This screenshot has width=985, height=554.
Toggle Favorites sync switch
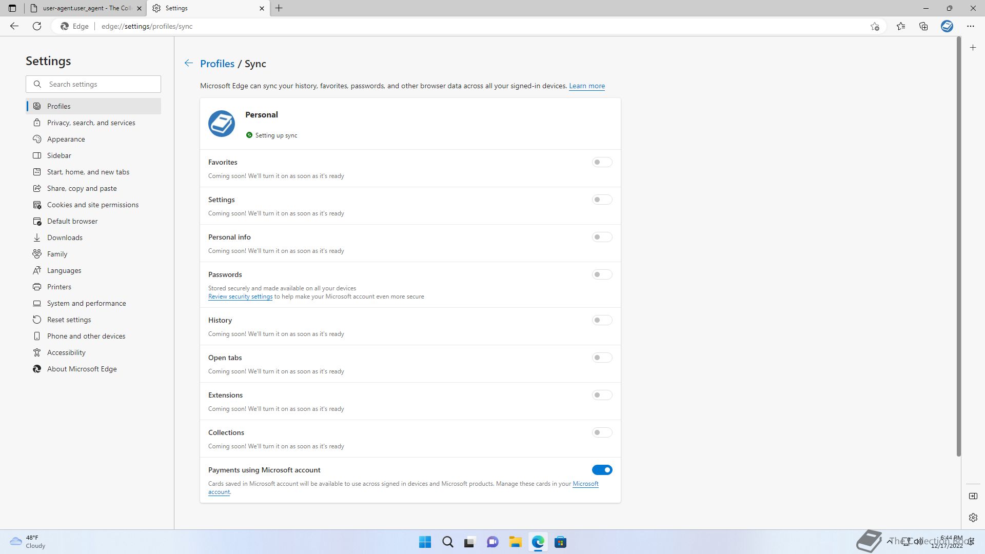602,162
